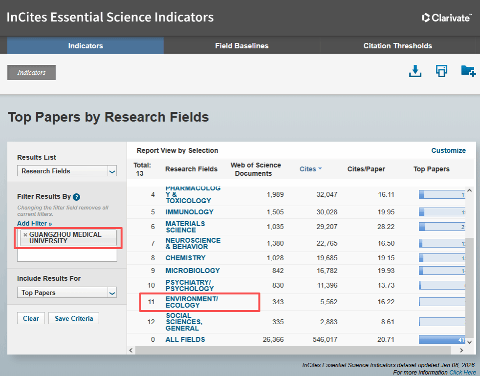
Task: Click the Save Criteria button
Action: 74,318
